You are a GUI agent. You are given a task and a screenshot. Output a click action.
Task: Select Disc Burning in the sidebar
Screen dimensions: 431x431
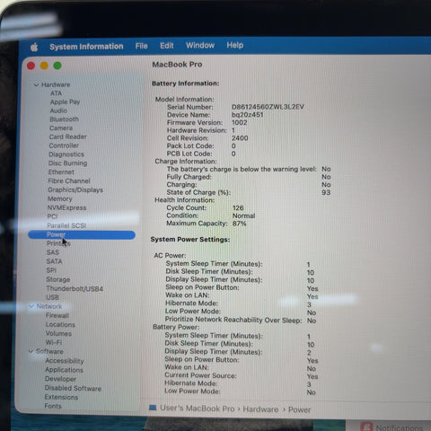pos(68,163)
